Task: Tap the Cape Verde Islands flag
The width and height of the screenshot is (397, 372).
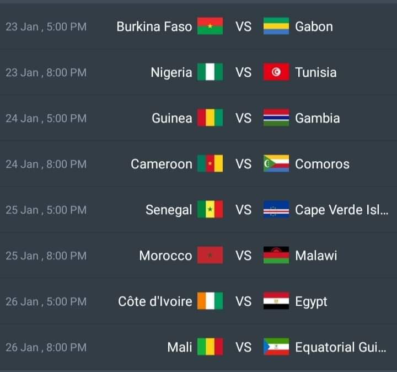Action: 276,209
